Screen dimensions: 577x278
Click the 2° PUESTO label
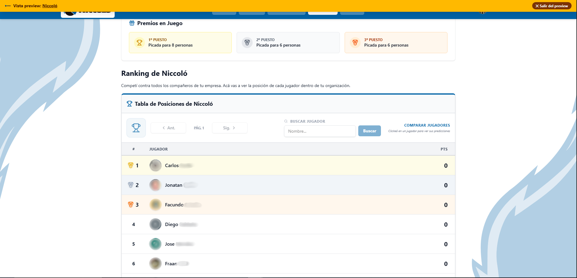click(265, 40)
